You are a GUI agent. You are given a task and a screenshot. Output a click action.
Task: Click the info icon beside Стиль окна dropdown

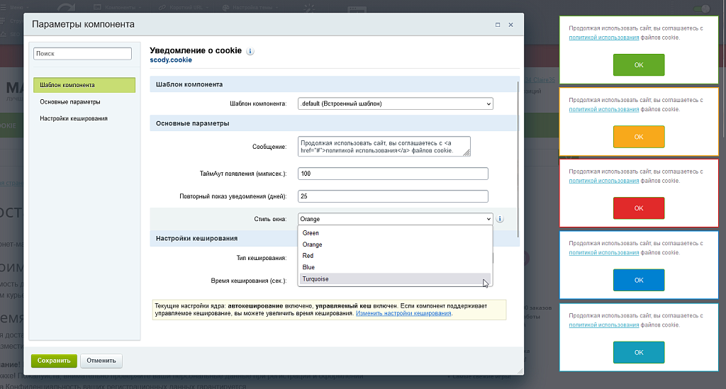pos(500,219)
